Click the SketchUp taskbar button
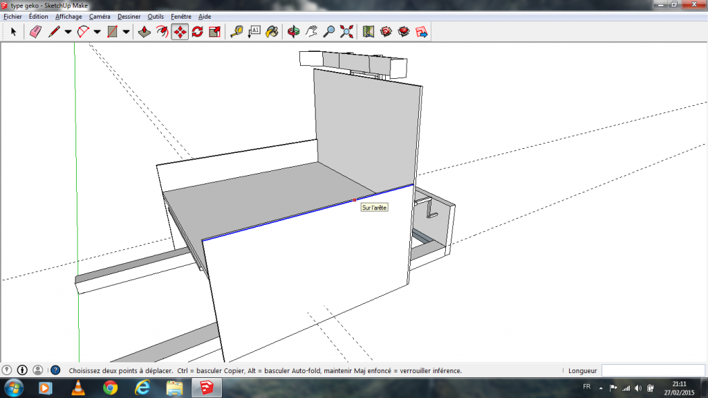This screenshot has height=398, width=708. [x=207, y=388]
